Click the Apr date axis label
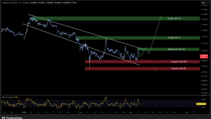This screenshot has width=211, height=119. pos(187,112)
